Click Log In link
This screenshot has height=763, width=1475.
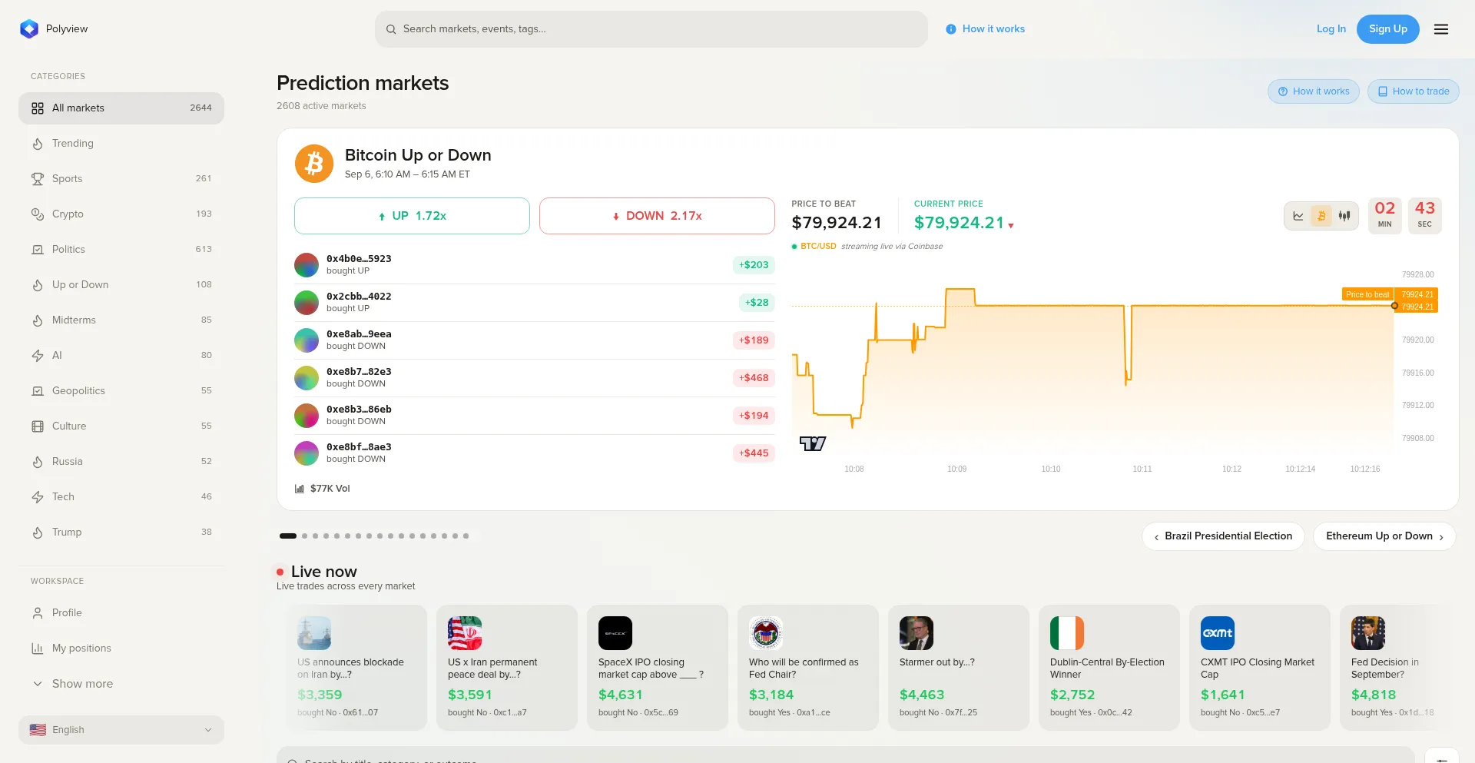pos(1331,29)
